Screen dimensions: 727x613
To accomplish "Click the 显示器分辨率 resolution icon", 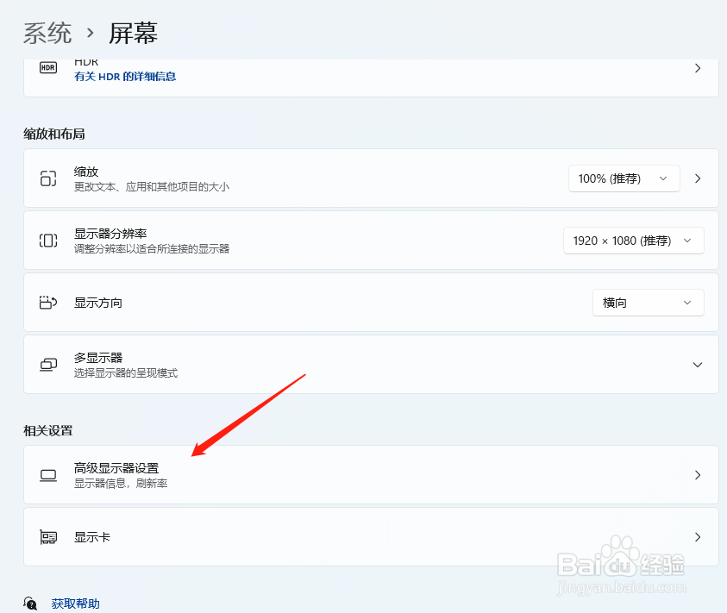I will pos(48,241).
